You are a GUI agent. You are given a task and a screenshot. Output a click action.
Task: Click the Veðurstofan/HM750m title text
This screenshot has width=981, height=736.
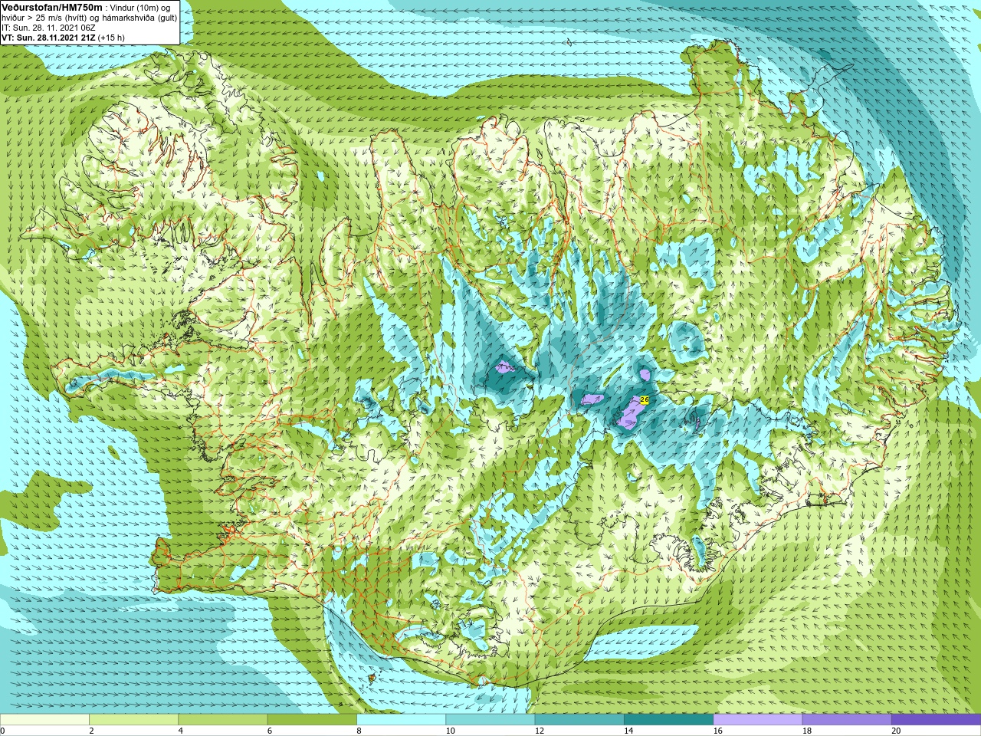52,7
